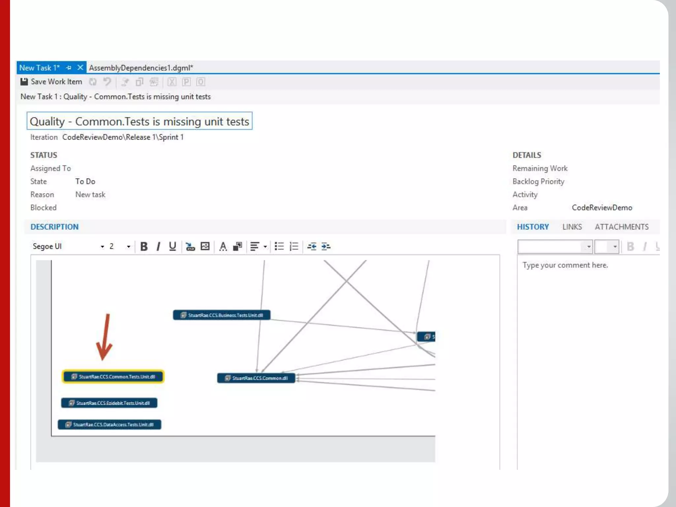Switch to AssemblyDependencies1.dgml tab
676x507 pixels.
pyautogui.click(x=141, y=68)
